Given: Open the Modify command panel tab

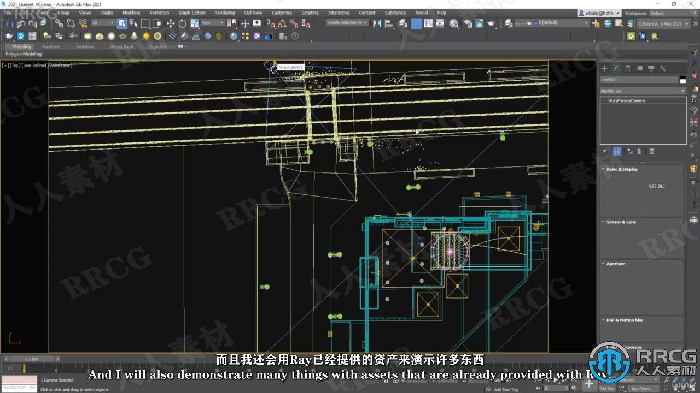Looking at the screenshot, I should (x=616, y=68).
